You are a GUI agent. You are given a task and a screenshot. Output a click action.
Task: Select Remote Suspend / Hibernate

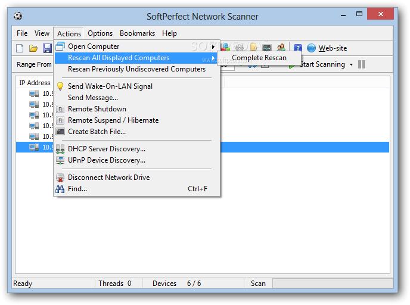[136, 120]
